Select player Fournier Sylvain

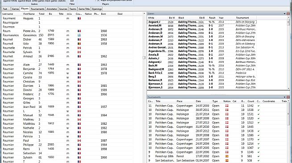(67, 157)
